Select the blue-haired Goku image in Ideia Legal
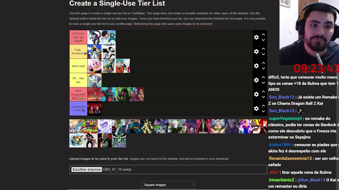 pos(123,66)
